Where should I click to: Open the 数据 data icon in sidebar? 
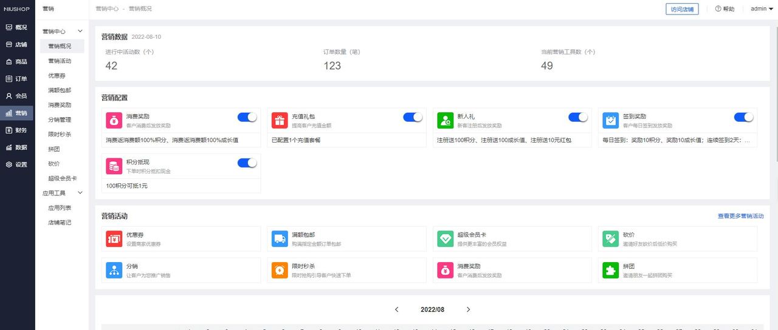point(9,147)
